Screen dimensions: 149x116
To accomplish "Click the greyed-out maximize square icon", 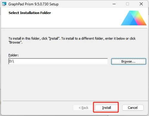I will coord(128,4).
